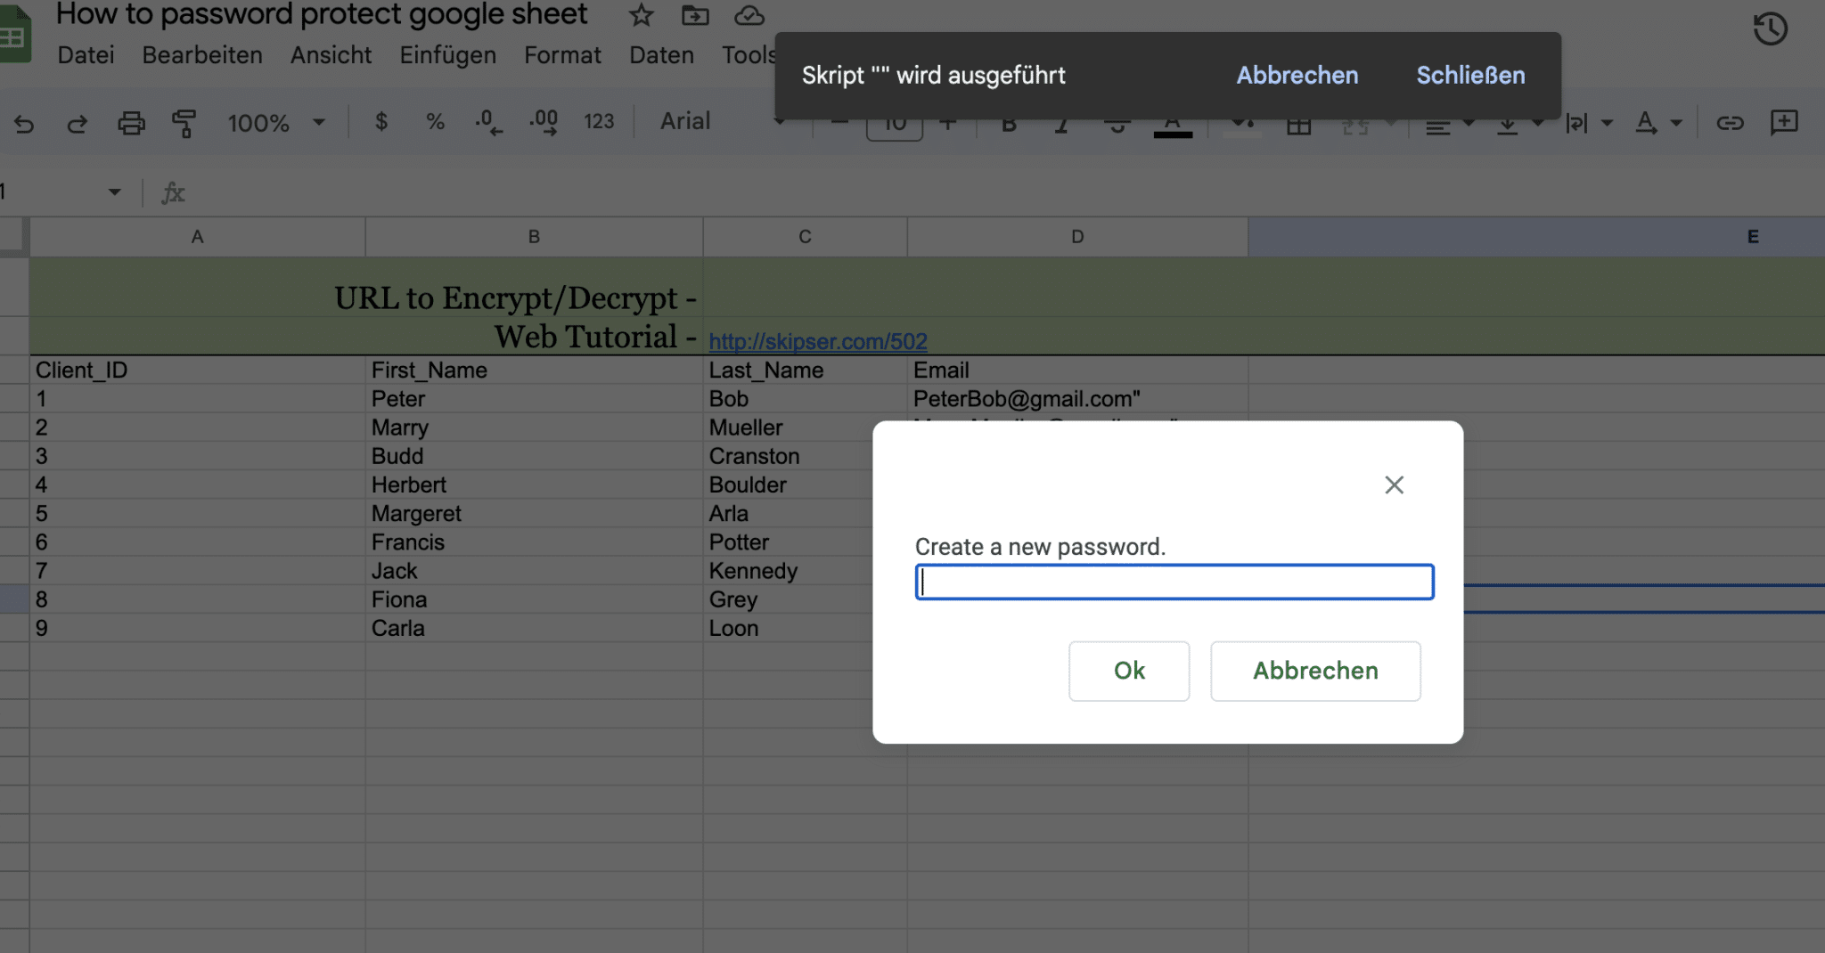Open the Einfügen menu
The height and width of the screenshot is (953, 1825).
click(447, 55)
